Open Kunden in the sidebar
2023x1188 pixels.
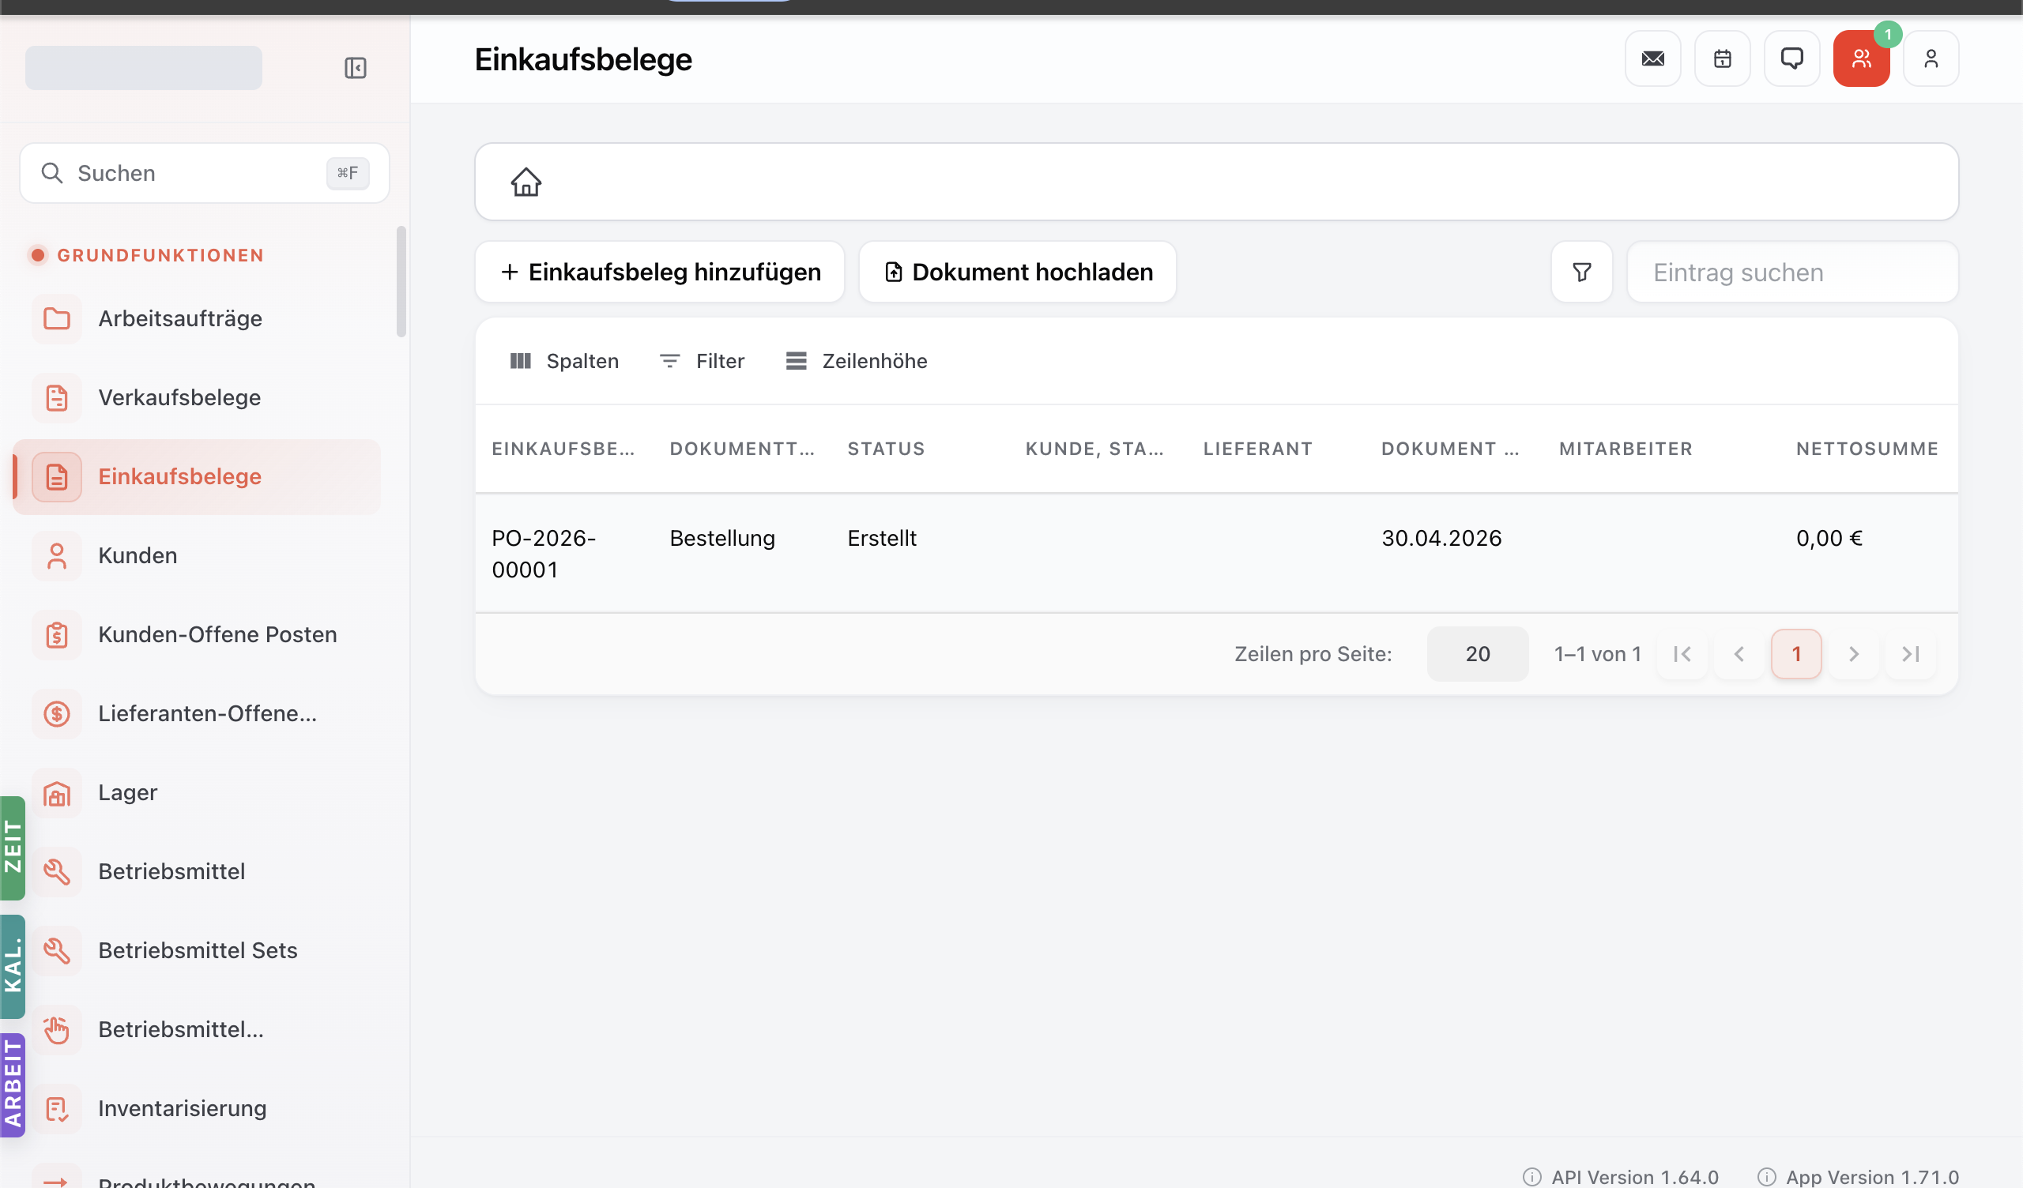(198, 555)
